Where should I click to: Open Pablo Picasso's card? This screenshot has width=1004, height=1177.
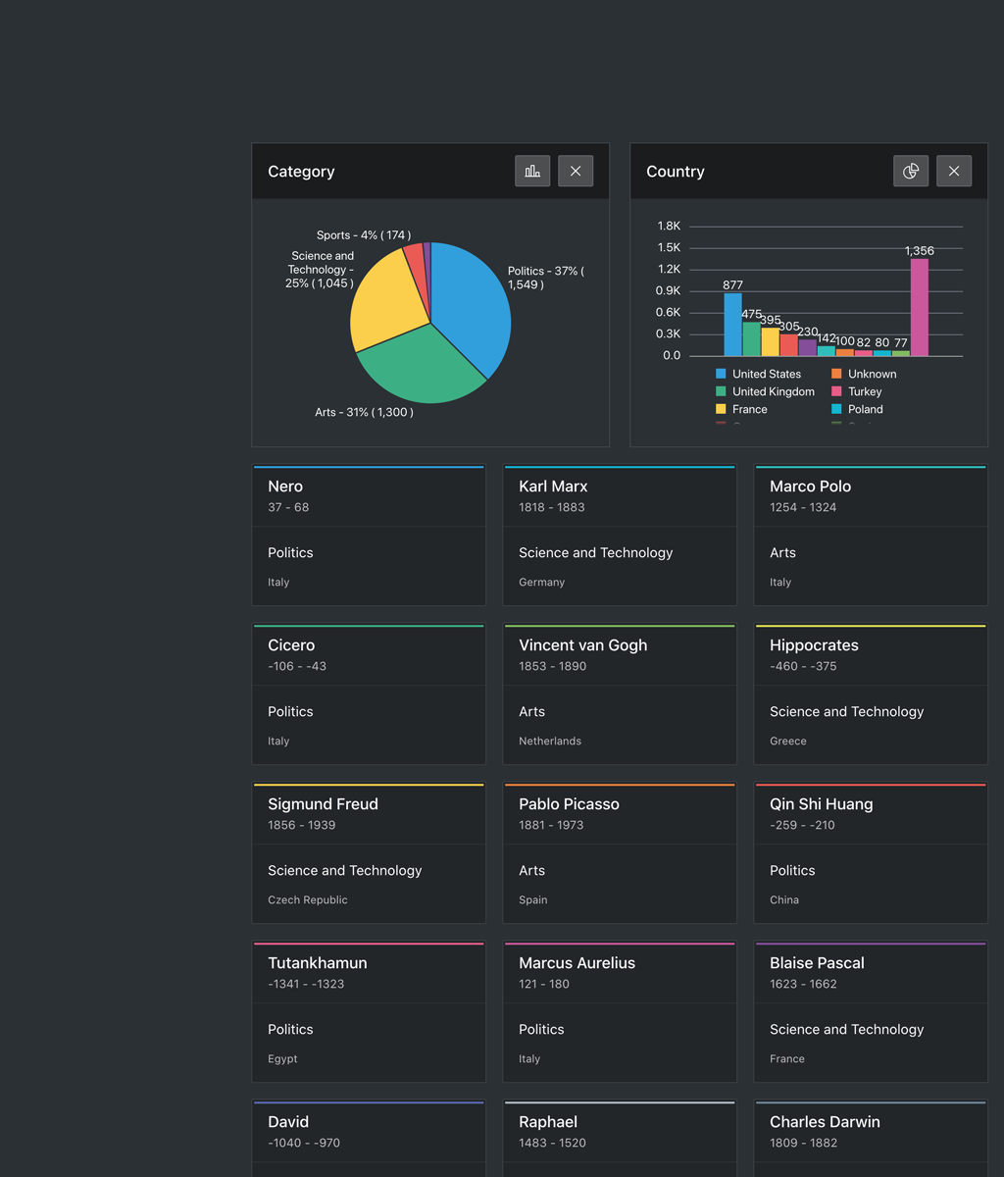[x=620, y=852]
